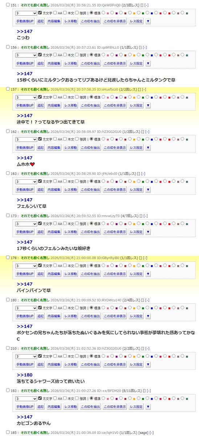Open the size dropdown '3' on post 210
This screenshot has height=436, width=199.
[27, 356]
